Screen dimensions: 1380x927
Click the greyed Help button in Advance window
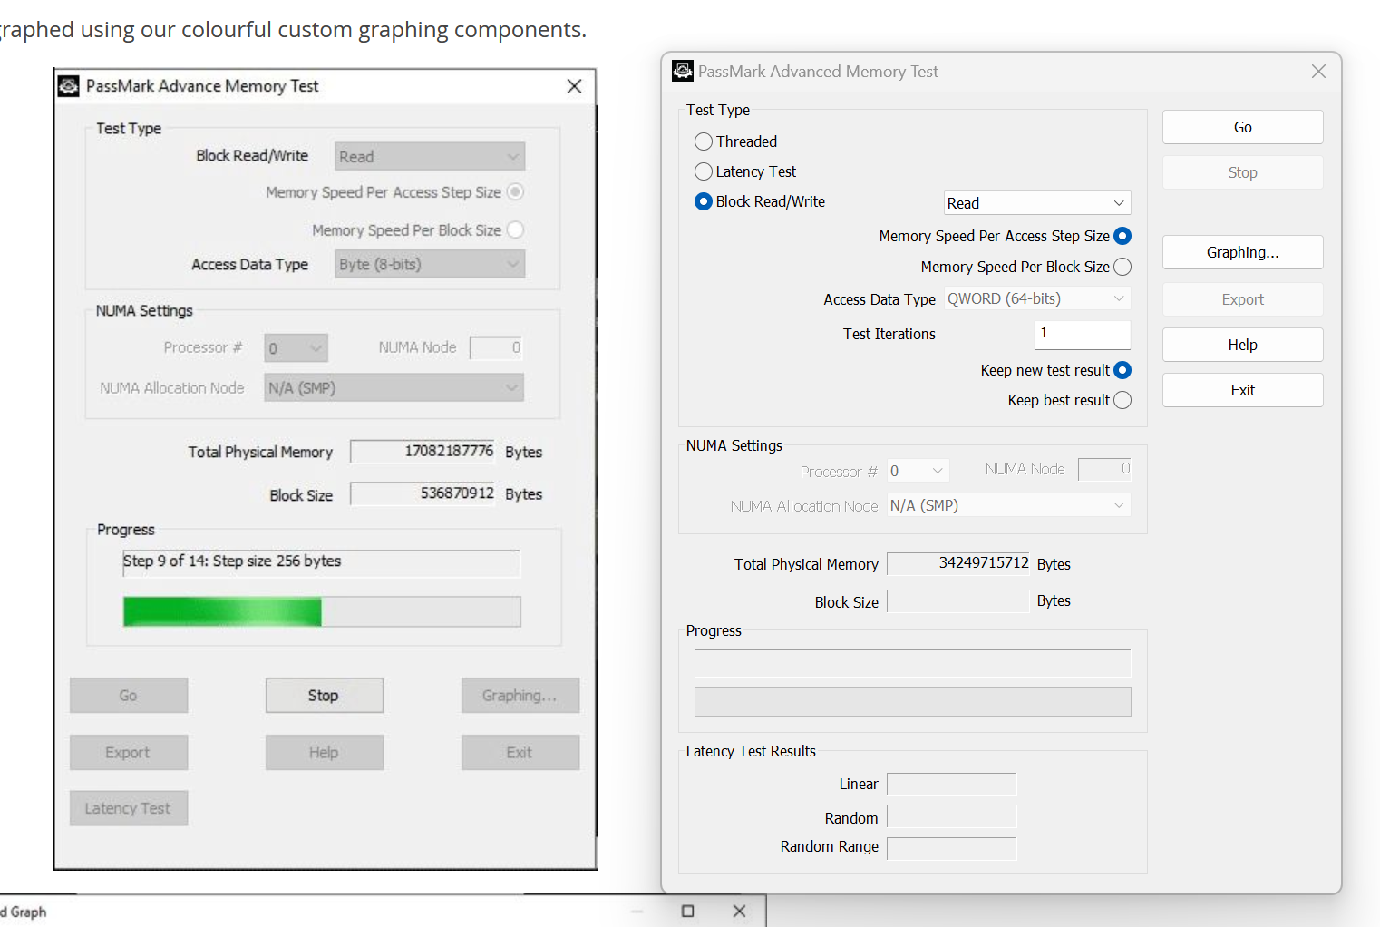324,753
